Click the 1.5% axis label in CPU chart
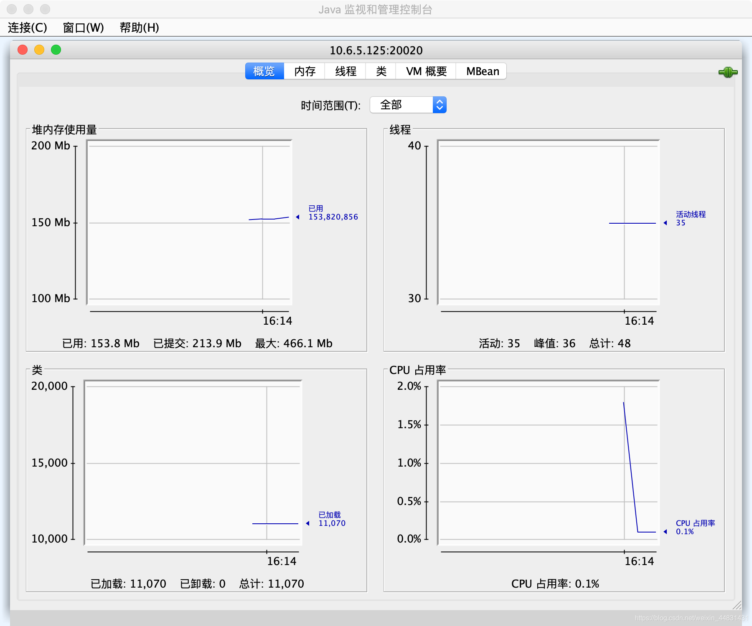 [409, 424]
